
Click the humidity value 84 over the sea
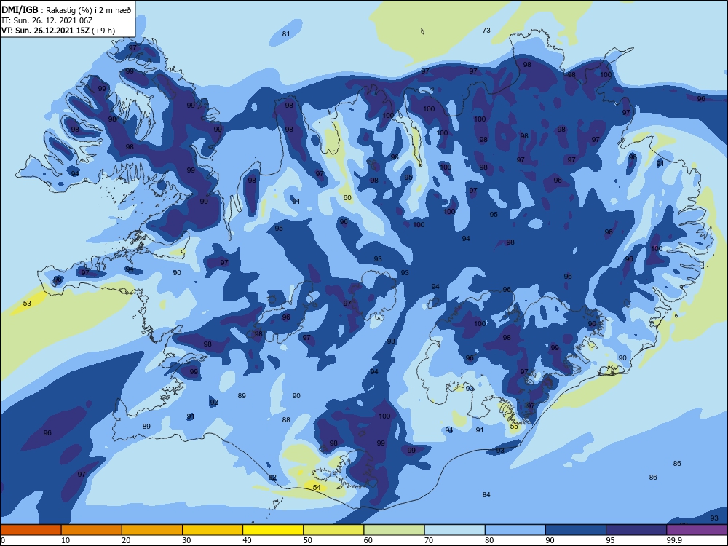click(486, 494)
